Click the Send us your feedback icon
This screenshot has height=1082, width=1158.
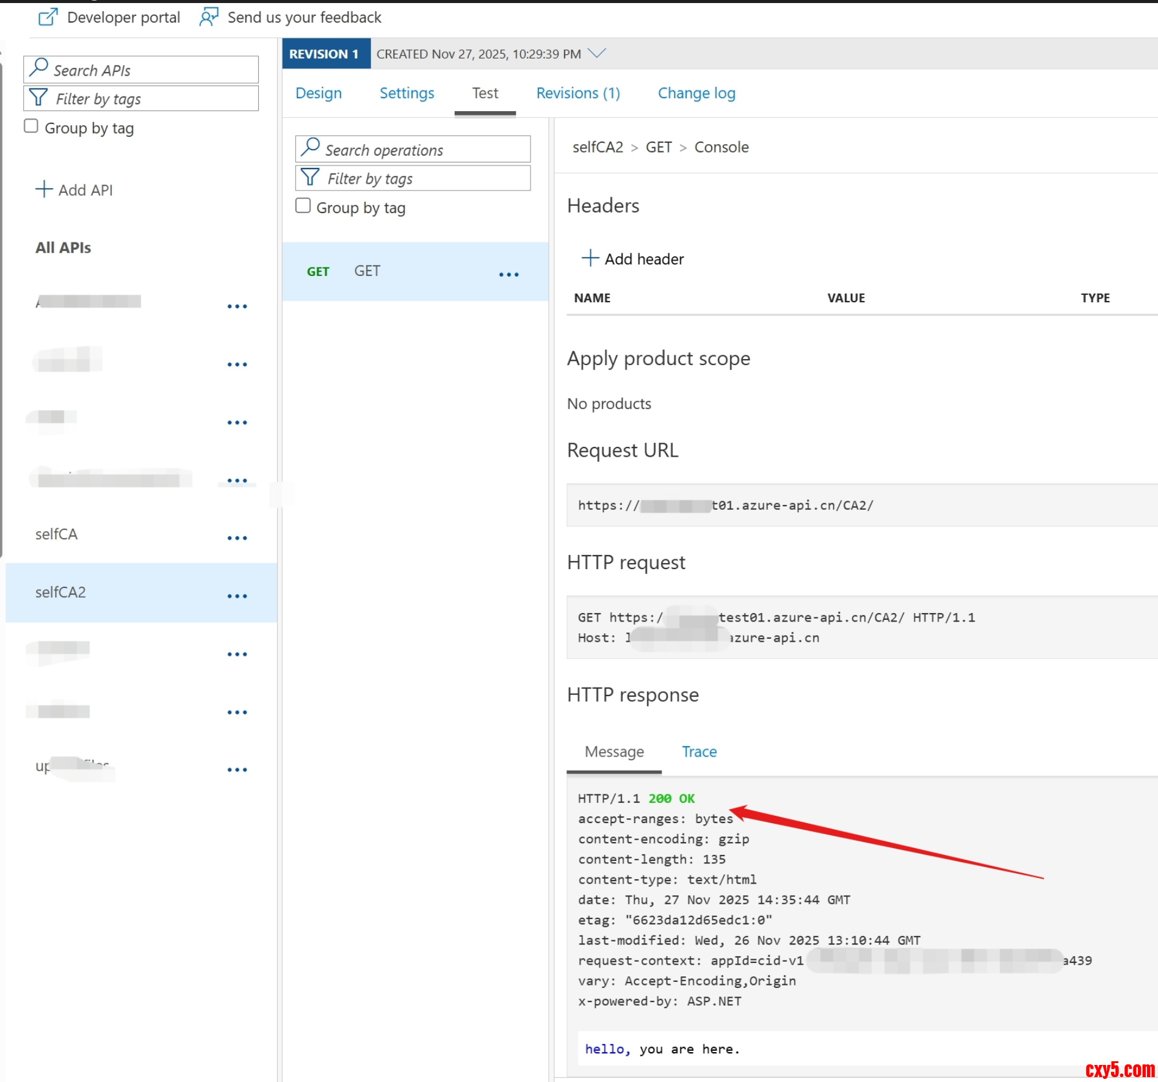[209, 17]
